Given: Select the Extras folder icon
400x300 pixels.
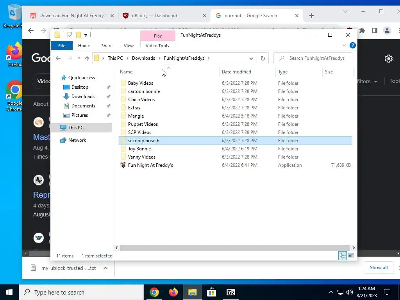Looking at the screenshot, I should [x=123, y=107].
